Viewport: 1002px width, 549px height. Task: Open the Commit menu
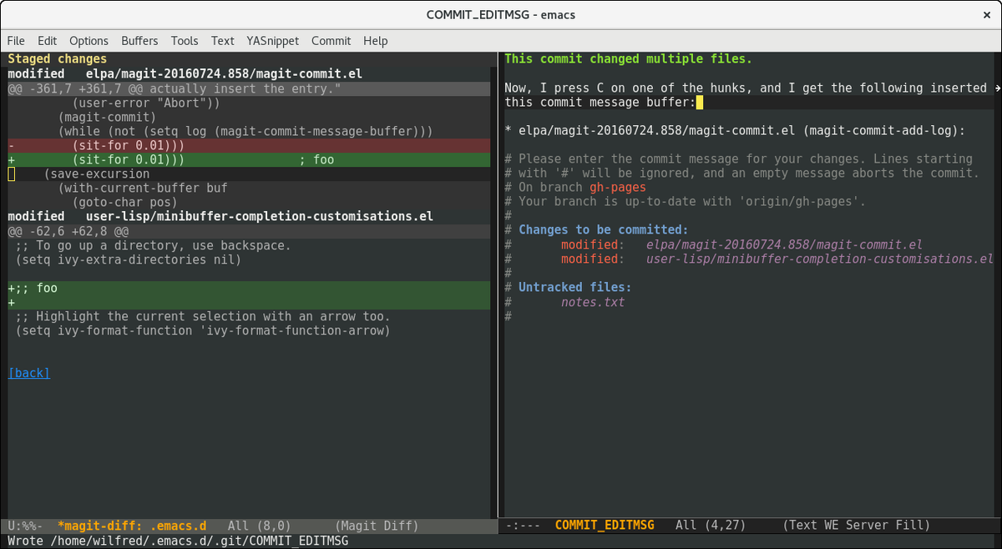(331, 40)
